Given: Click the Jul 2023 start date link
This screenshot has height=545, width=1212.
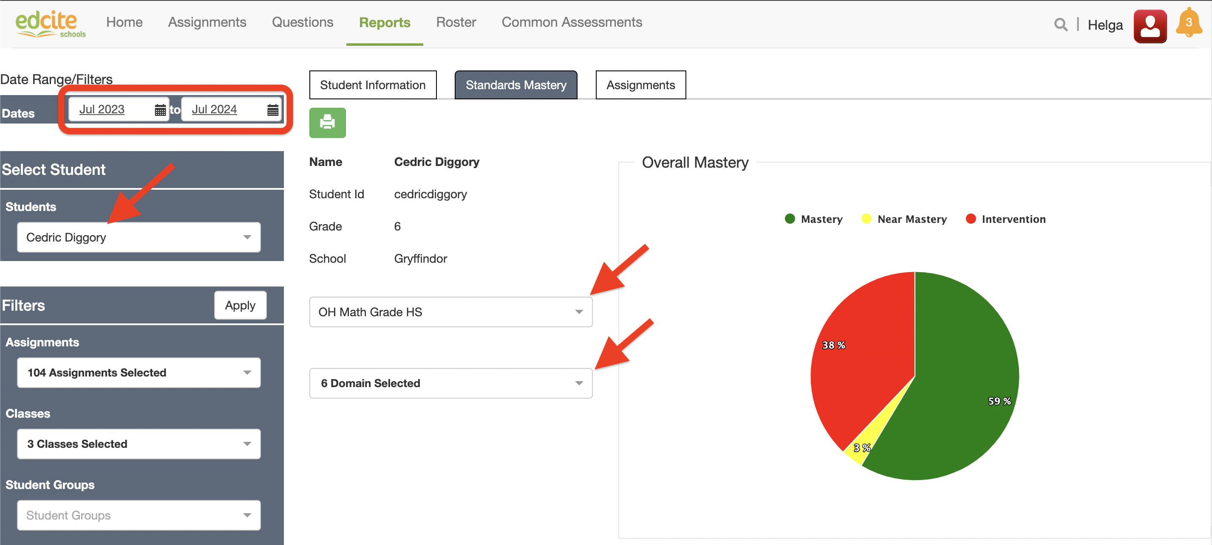Looking at the screenshot, I should tap(102, 110).
